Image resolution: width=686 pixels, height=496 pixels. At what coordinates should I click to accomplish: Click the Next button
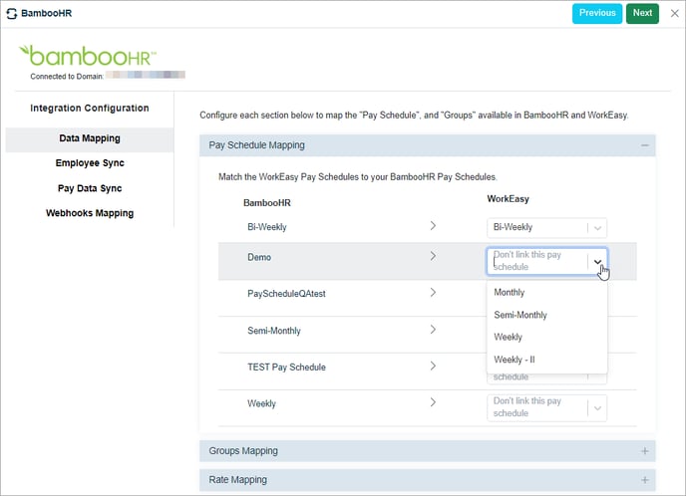pyautogui.click(x=642, y=13)
